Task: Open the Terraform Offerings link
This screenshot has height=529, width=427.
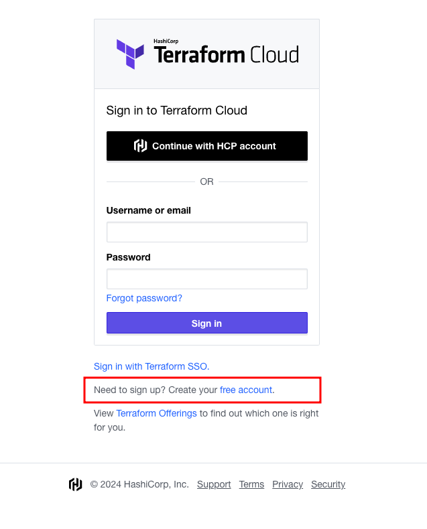Action: click(156, 413)
